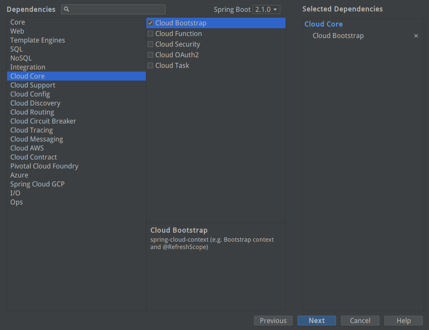
Task: Select the Core category
Action: (76, 22)
